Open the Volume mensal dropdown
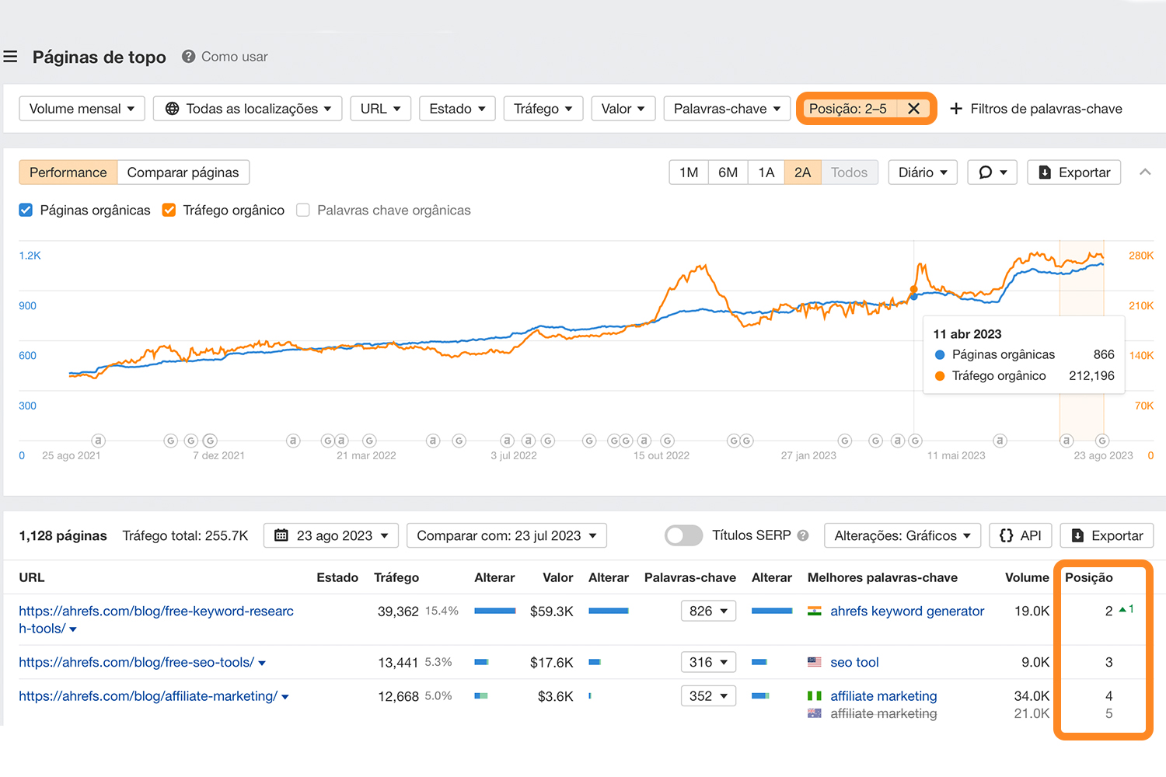1166x777 pixels. (82, 108)
